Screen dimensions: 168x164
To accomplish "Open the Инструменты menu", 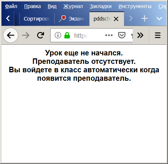I will 135,6.
